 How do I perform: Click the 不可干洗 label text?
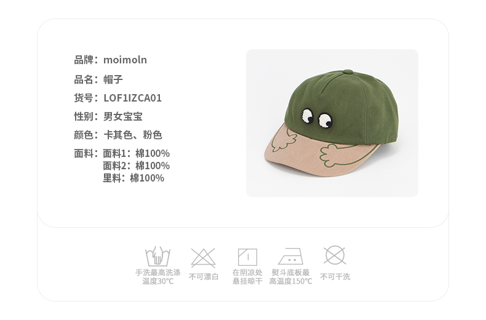335,276
